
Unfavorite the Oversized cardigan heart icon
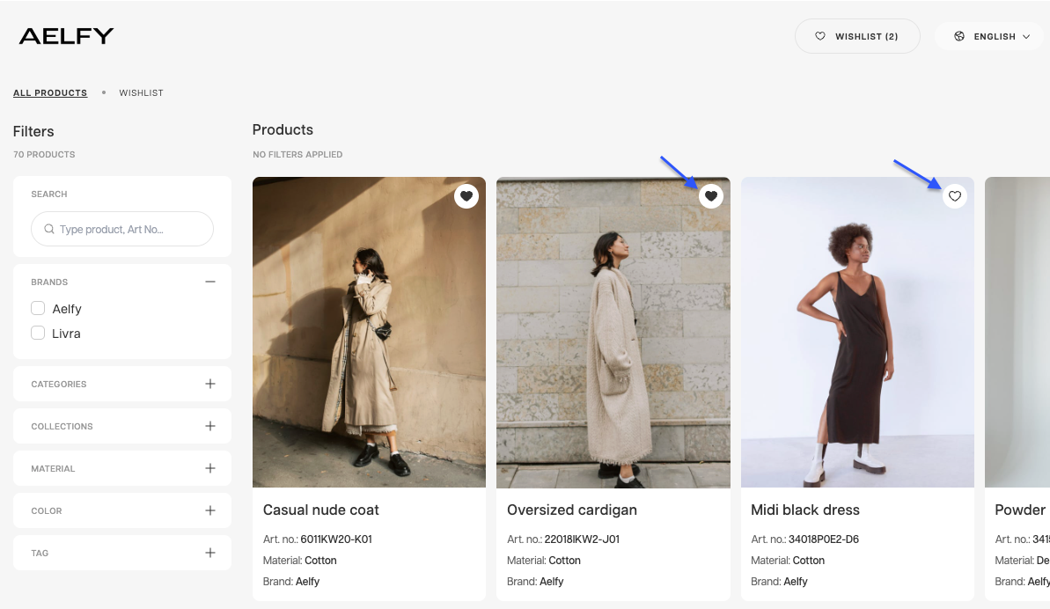(711, 196)
